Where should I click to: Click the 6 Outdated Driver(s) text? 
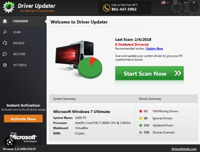click(x=132, y=45)
